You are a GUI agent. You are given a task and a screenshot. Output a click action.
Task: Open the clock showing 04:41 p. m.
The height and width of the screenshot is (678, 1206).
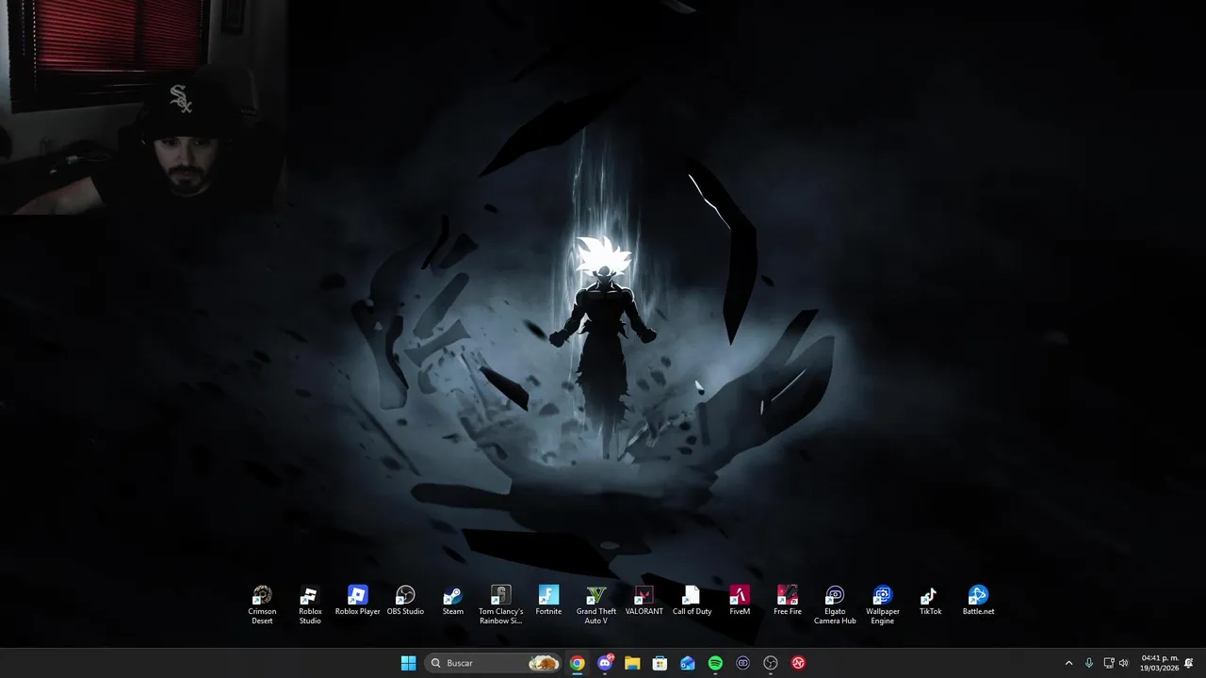pyautogui.click(x=1159, y=663)
